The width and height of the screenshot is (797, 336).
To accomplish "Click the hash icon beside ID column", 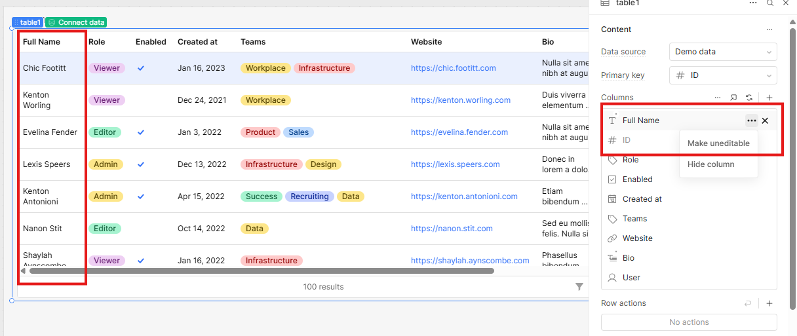I will click(612, 140).
